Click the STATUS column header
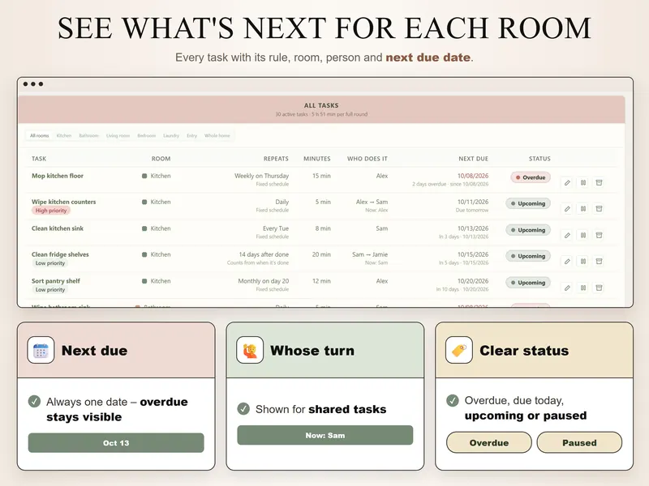Screen dimensions: 649x486 (539, 159)
